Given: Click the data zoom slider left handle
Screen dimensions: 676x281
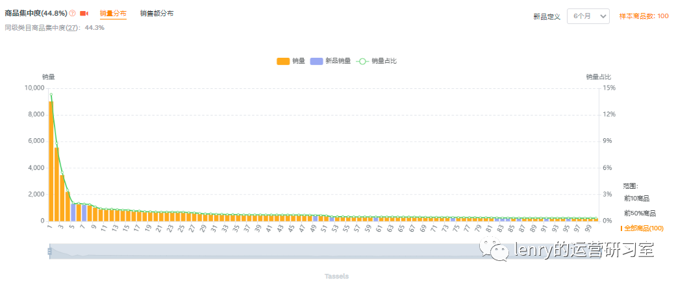Looking at the screenshot, I should point(49,252).
